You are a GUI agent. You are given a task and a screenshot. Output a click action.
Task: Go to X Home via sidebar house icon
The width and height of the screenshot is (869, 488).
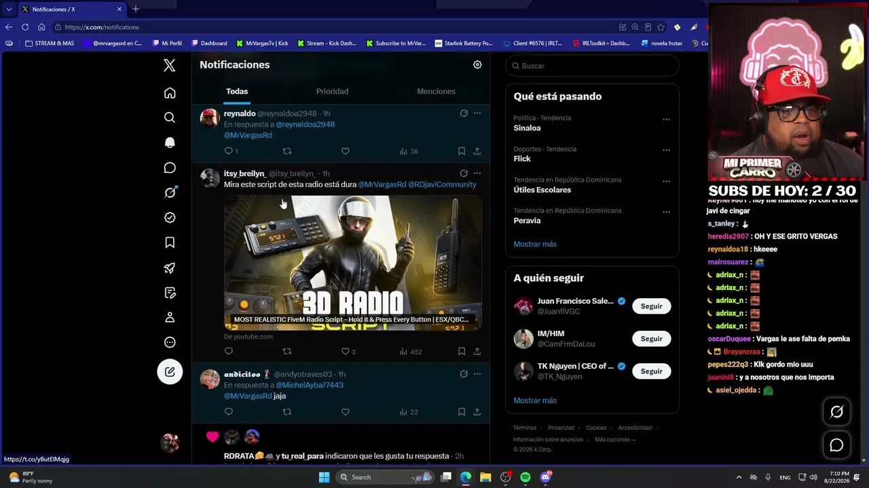[x=170, y=93]
